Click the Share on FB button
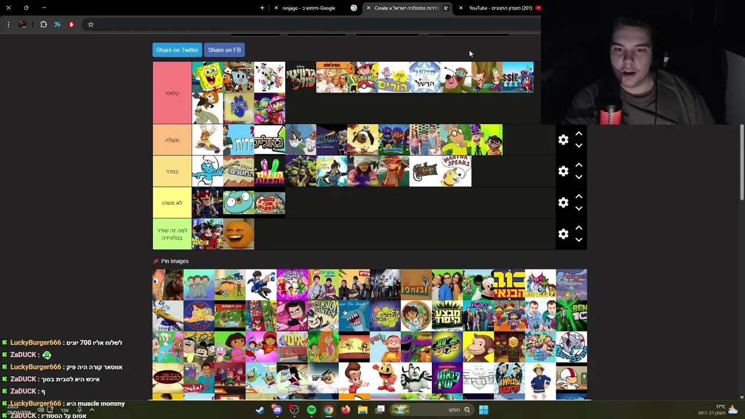Screen dimensions: 745x419 point(224,50)
